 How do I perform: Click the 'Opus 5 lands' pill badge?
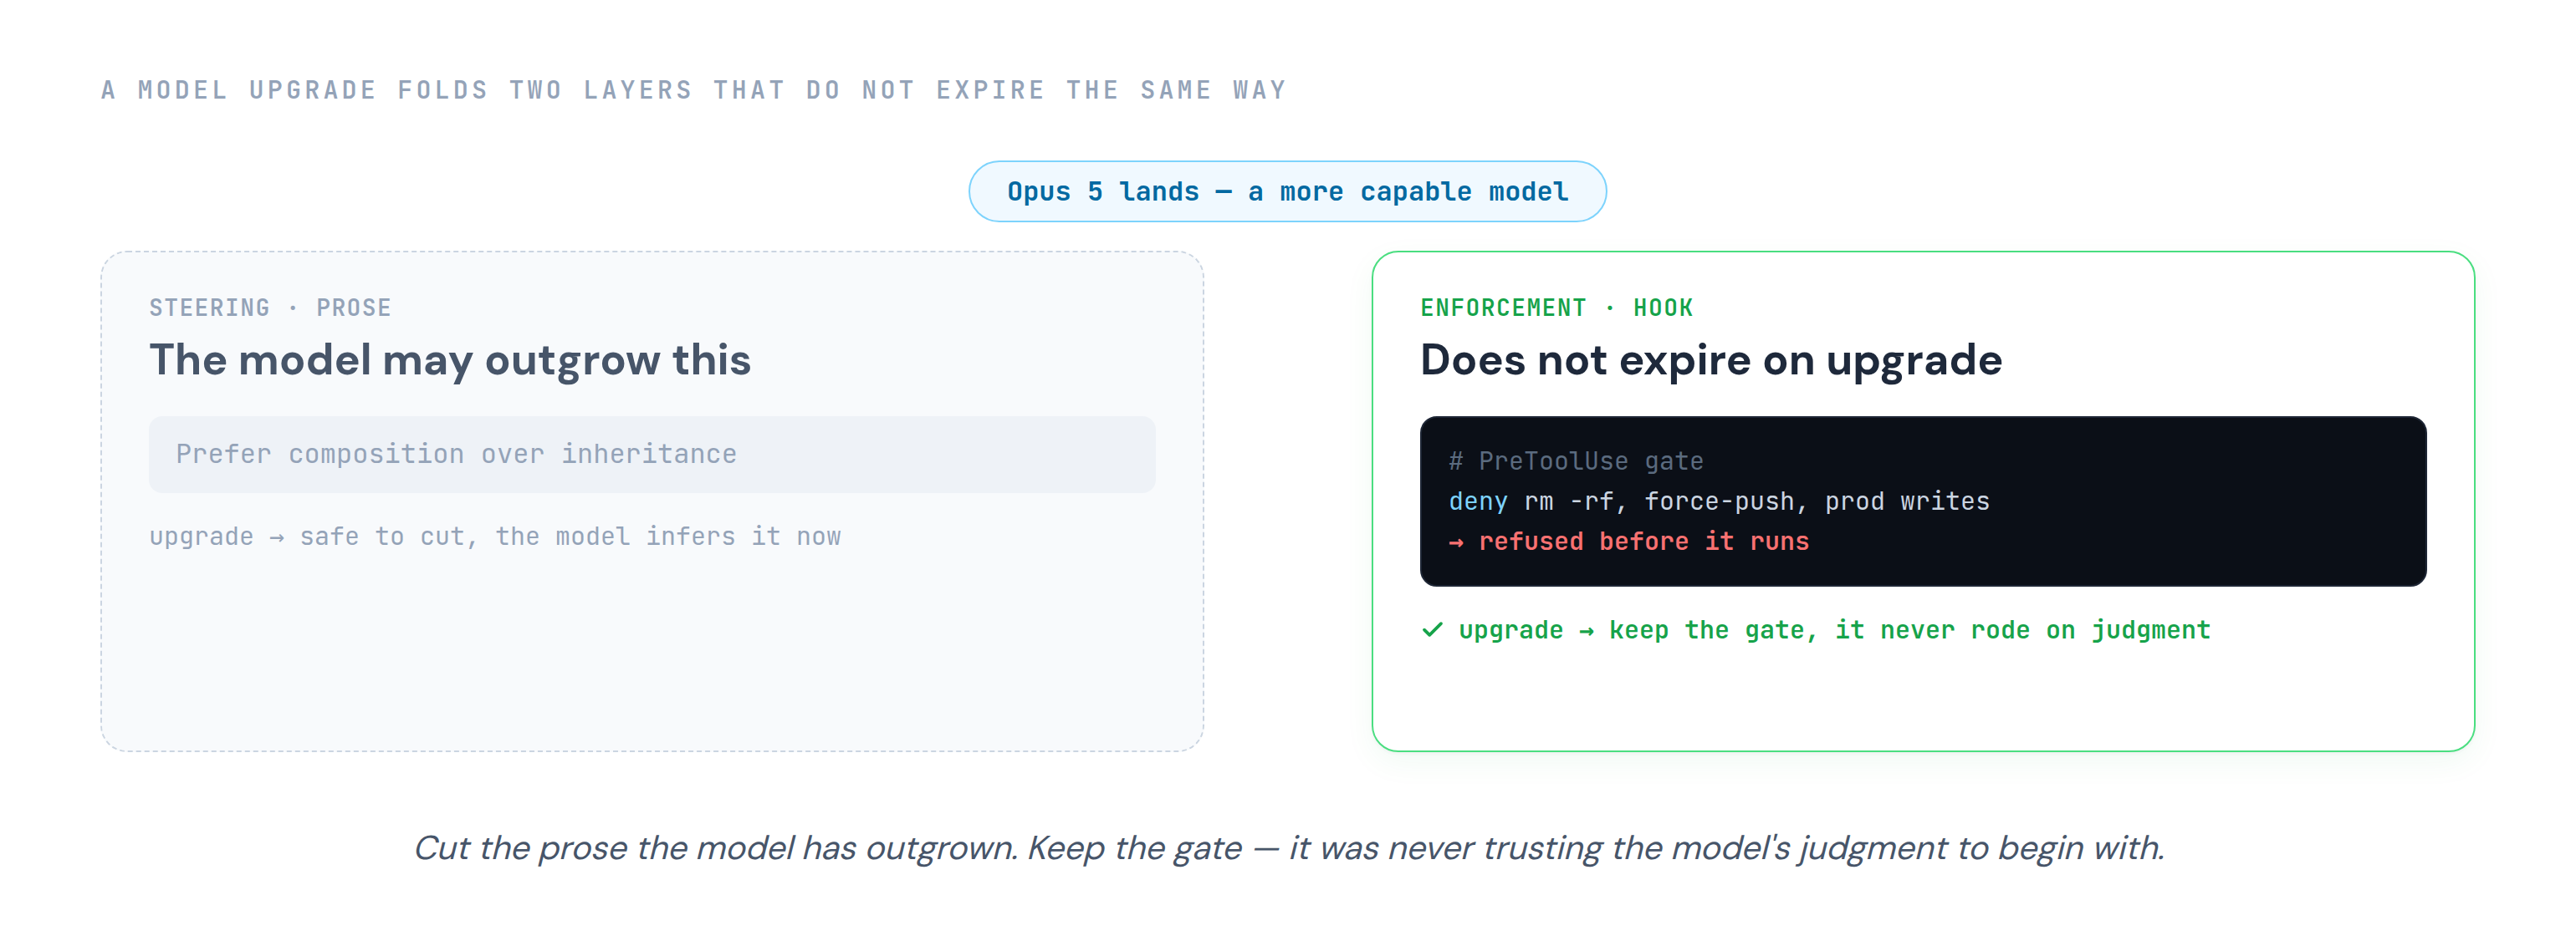click(x=1287, y=191)
